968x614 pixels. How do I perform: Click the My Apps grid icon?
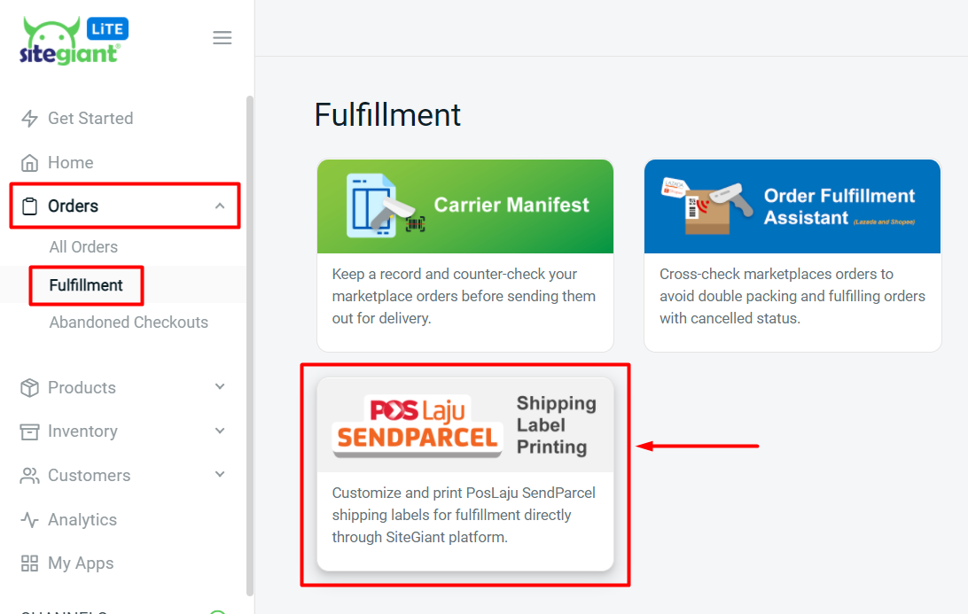pyautogui.click(x=30, y=563)
